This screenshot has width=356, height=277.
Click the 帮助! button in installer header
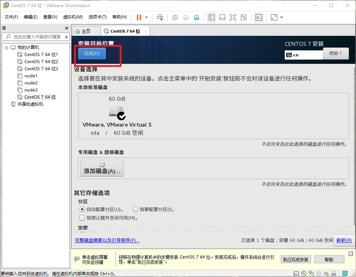pos(336,54)
